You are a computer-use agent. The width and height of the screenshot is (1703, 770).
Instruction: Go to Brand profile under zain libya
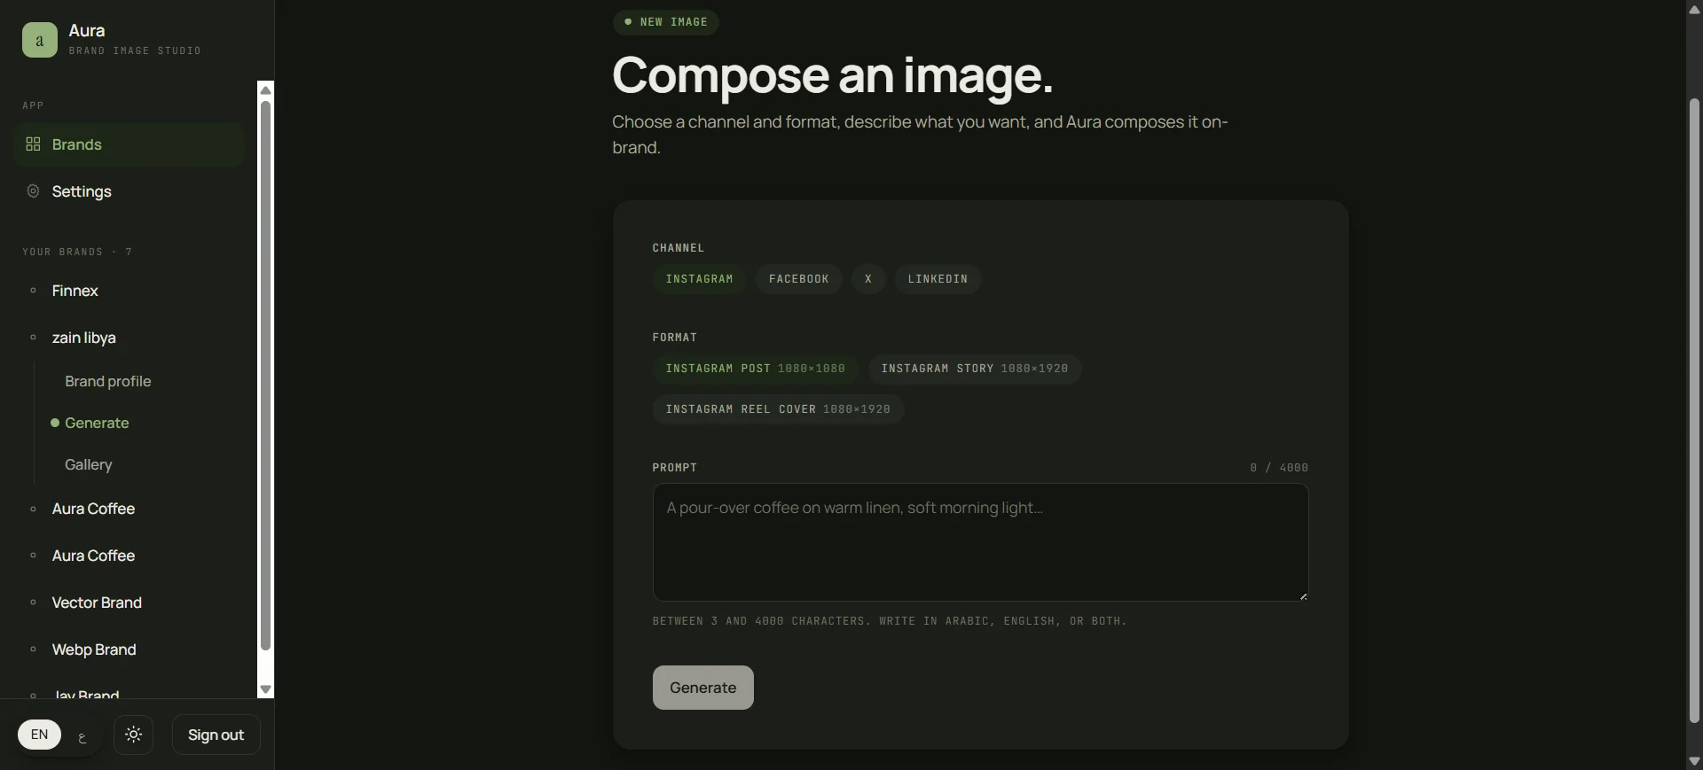point(108,381)
